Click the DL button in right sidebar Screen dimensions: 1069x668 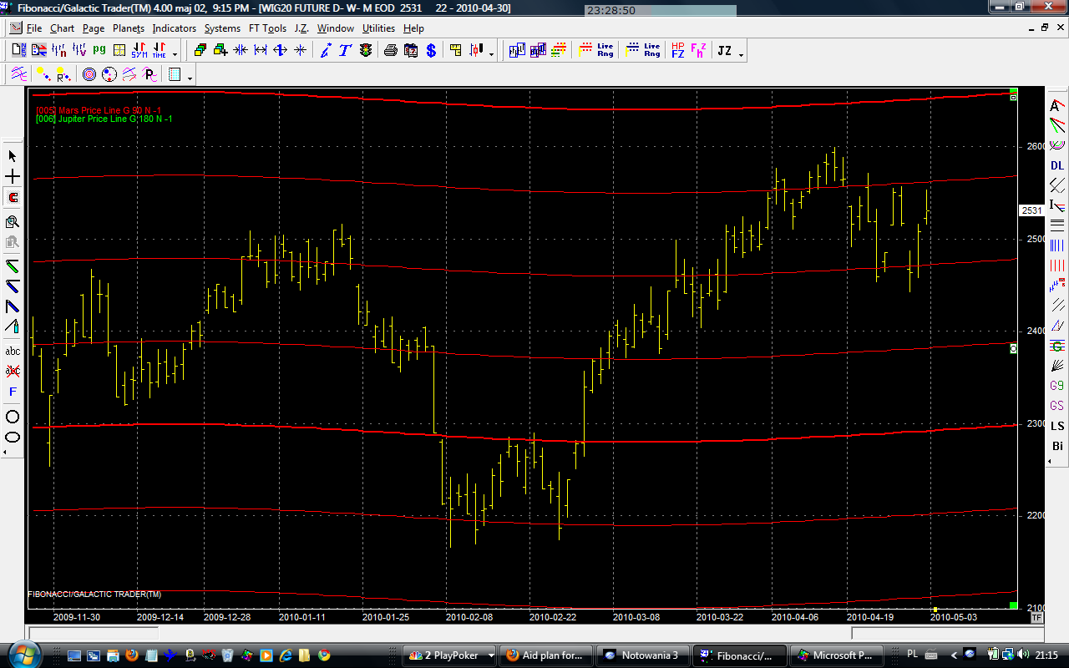pyautogui.click(x=1057, y=165)
